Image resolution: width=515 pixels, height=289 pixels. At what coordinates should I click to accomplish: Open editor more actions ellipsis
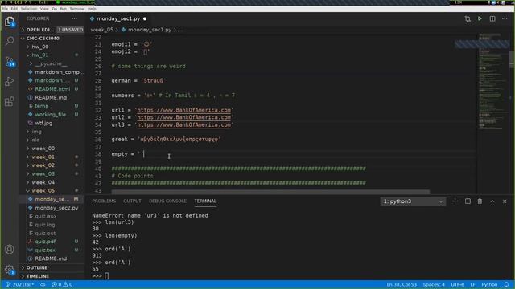tap(505, 18)
